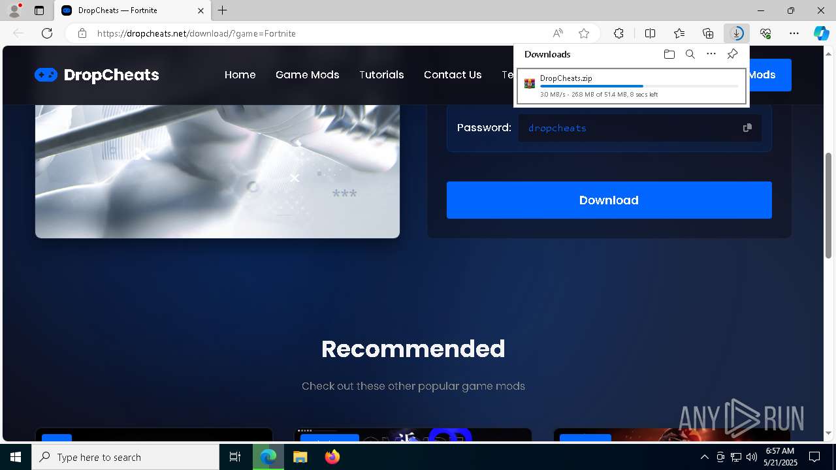Screen dimensions: 836x470
Task: Add this page to favorites star
Action: [x=584, y=33]
